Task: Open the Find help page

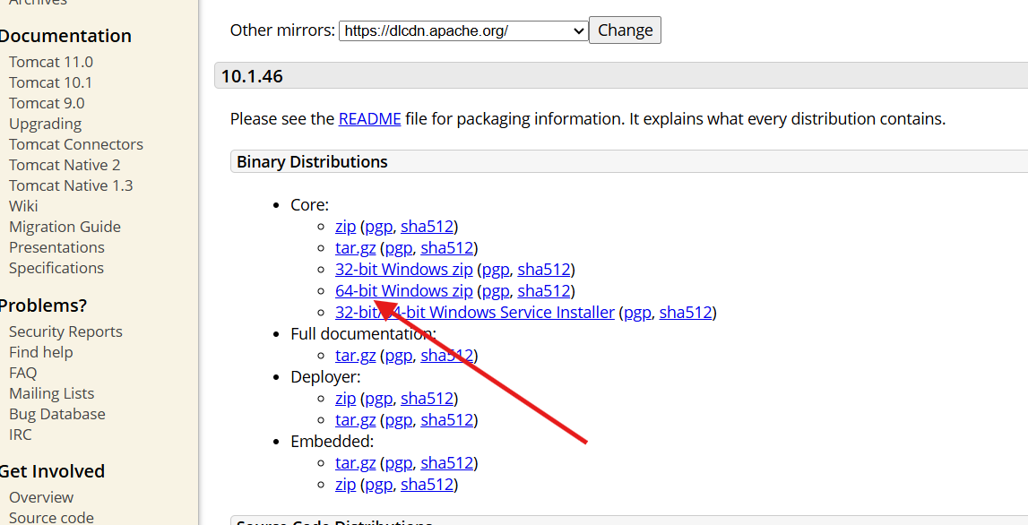Action: coord(40,353)
